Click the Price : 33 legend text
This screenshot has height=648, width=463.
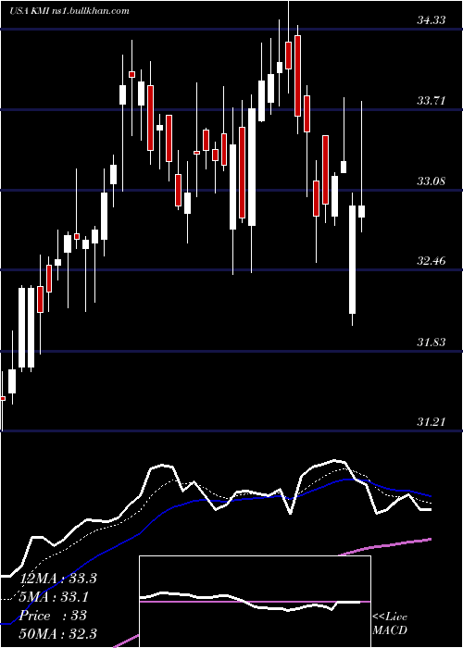click(54, 616)
